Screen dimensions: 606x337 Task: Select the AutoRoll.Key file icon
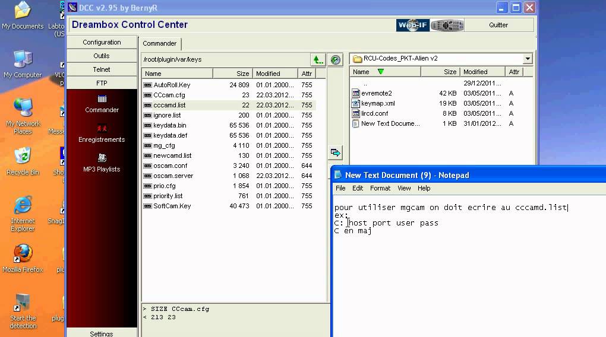(x=147, y=85)
